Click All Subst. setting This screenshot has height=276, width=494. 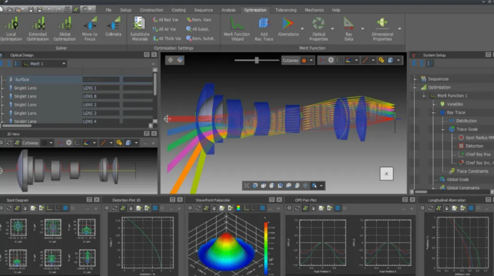[x=198, y=29]
